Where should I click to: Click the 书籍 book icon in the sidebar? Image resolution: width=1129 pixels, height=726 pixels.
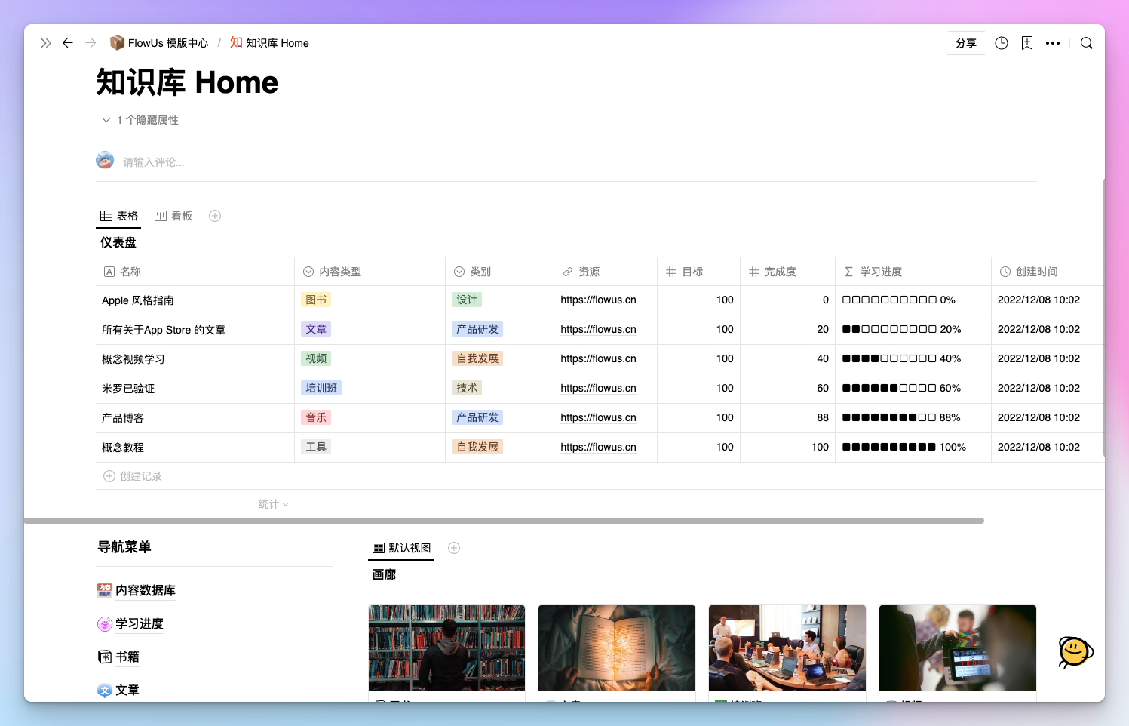click(x=105, y=657)
